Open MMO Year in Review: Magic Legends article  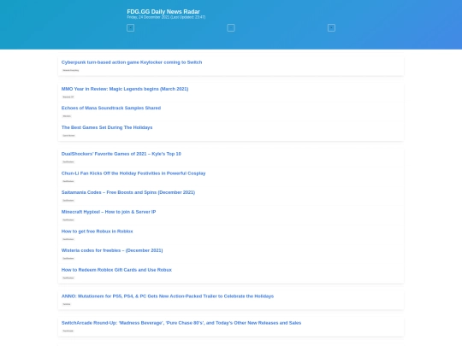pos(125,89)
